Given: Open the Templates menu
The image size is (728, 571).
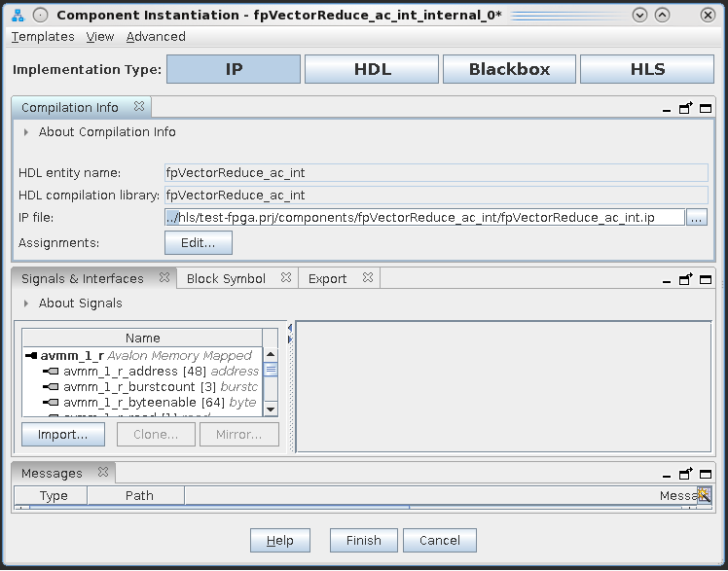Looking at the screenshot, I should [x=43, y=37].
